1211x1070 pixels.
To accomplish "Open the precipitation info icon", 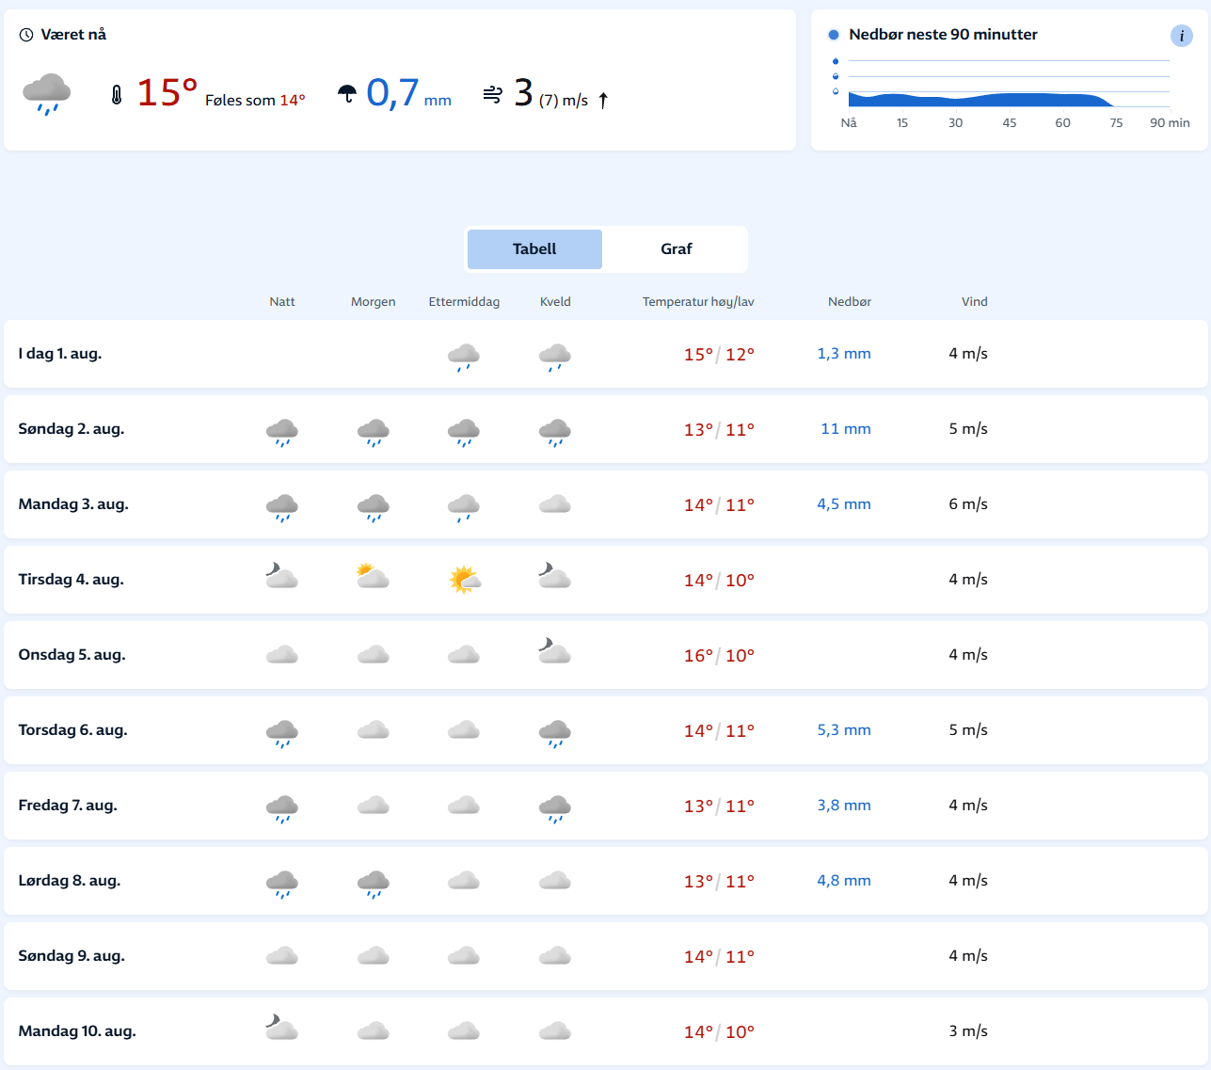I will (1182, 36).
